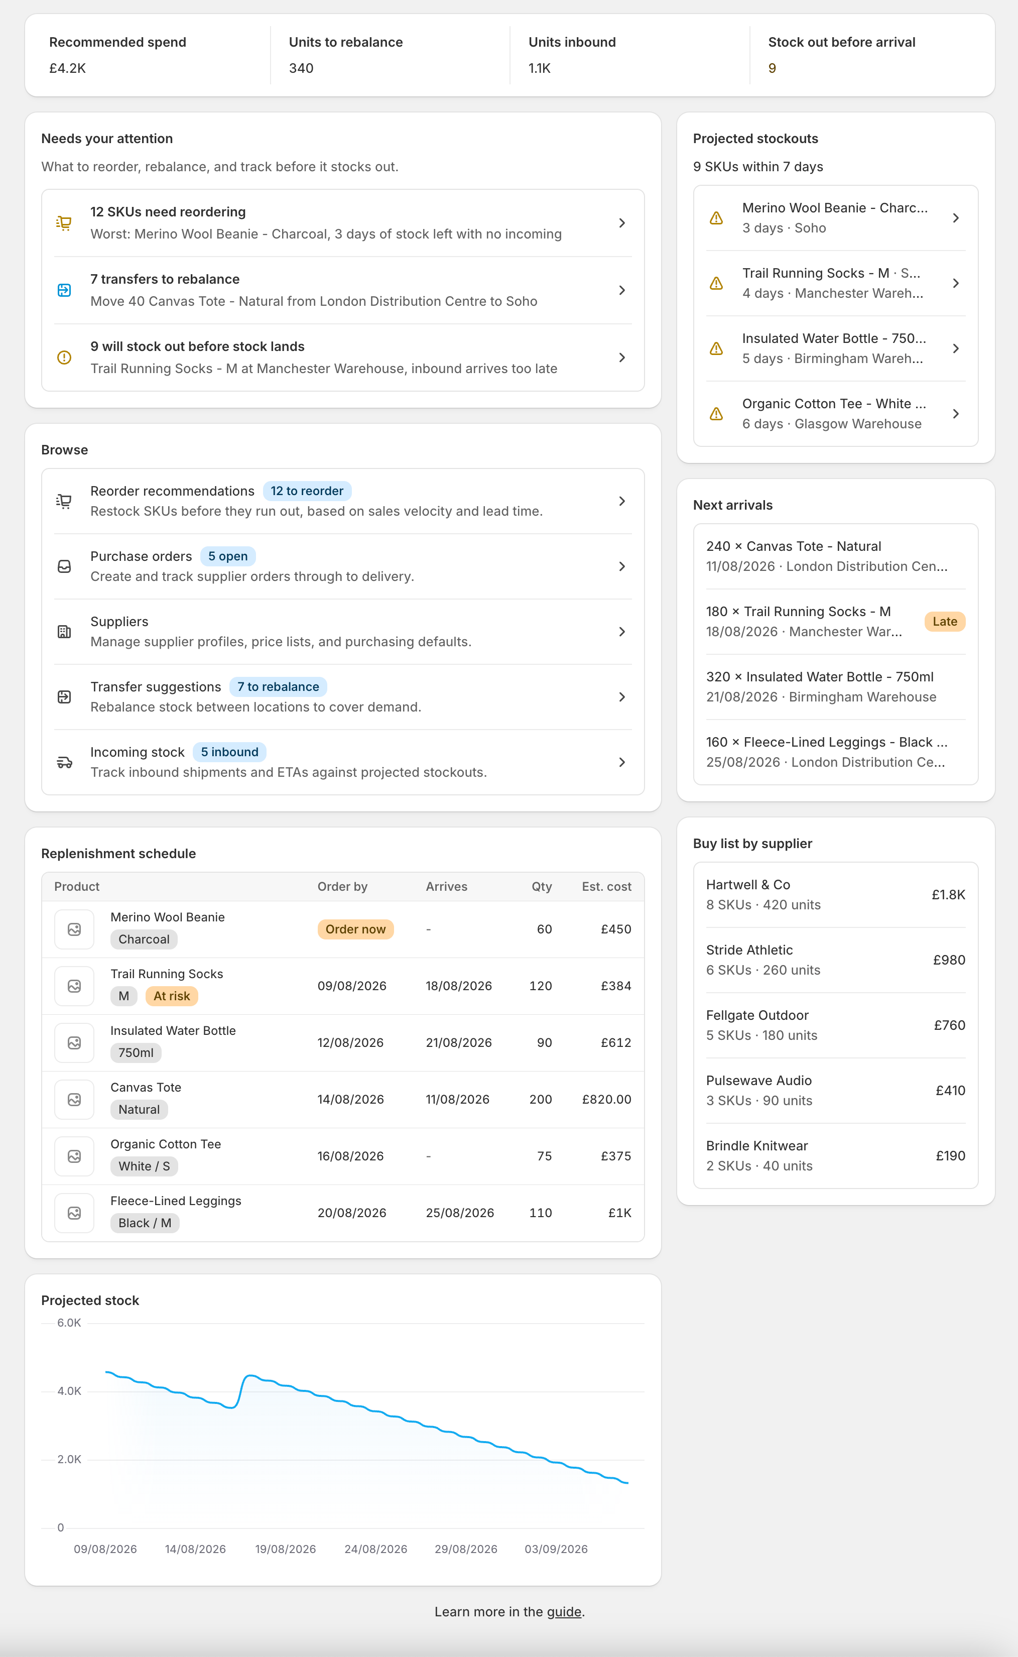Viewport: 1018px width, 1657px height.
Task: Open the 12 SKUs need reordering chevron
Action: pyautogui.click(x=622, y=223)
